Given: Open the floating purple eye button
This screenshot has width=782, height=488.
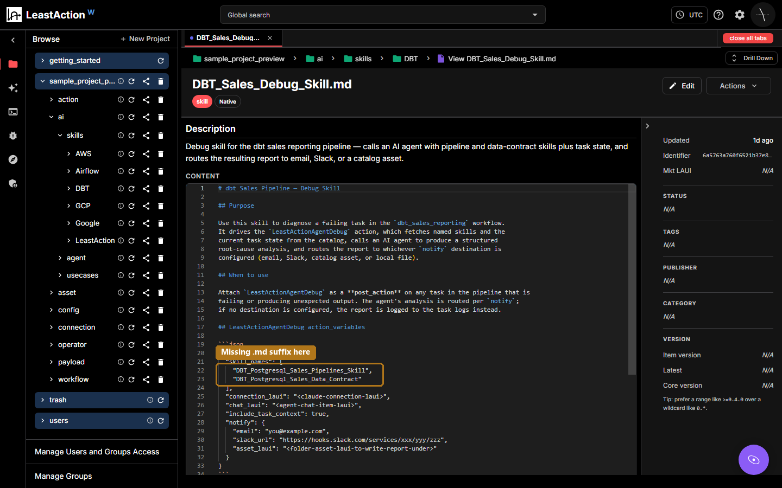Looking at the screenshot, I should [x=754, y=460].
